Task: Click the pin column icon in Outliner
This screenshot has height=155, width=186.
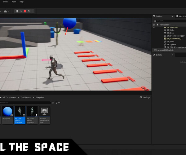Action: [157, 25]
